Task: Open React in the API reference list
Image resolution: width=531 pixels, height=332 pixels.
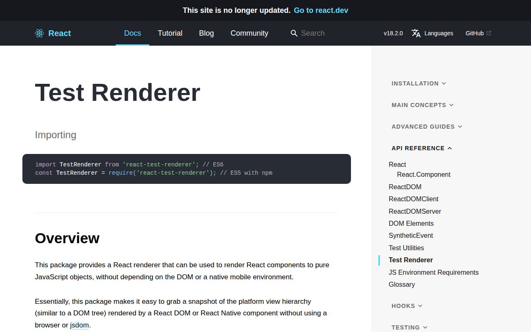Action: pos(397,164)
